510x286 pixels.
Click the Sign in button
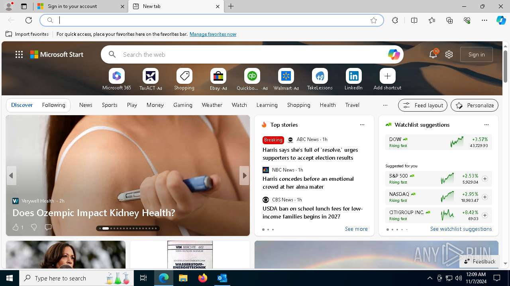477,54
